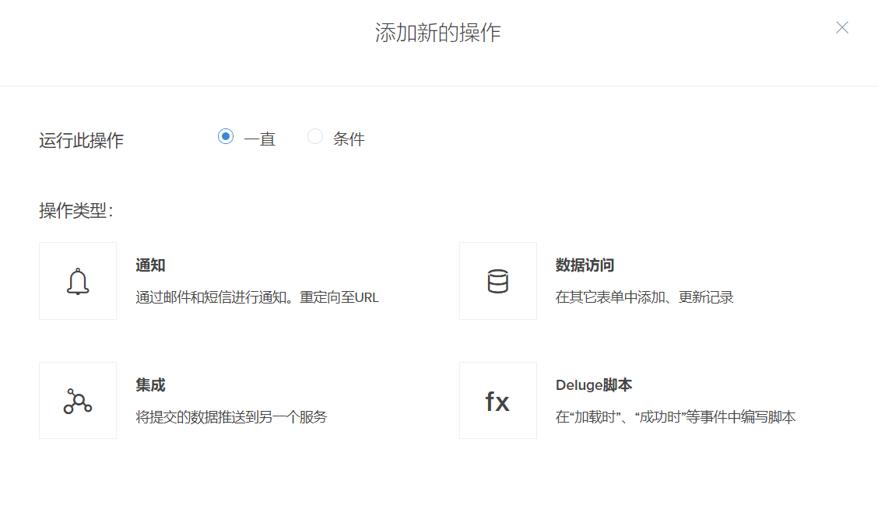Click the 通知 action type title
The height and width of the screenshot is (509, 878).
tap(150, 265)
